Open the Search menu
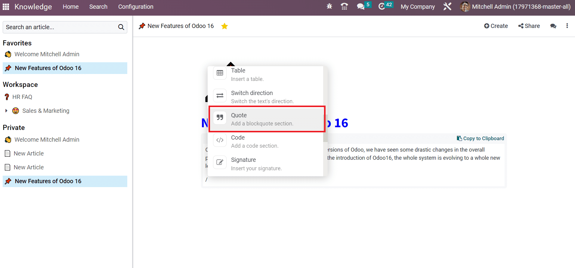 (98, 7)
